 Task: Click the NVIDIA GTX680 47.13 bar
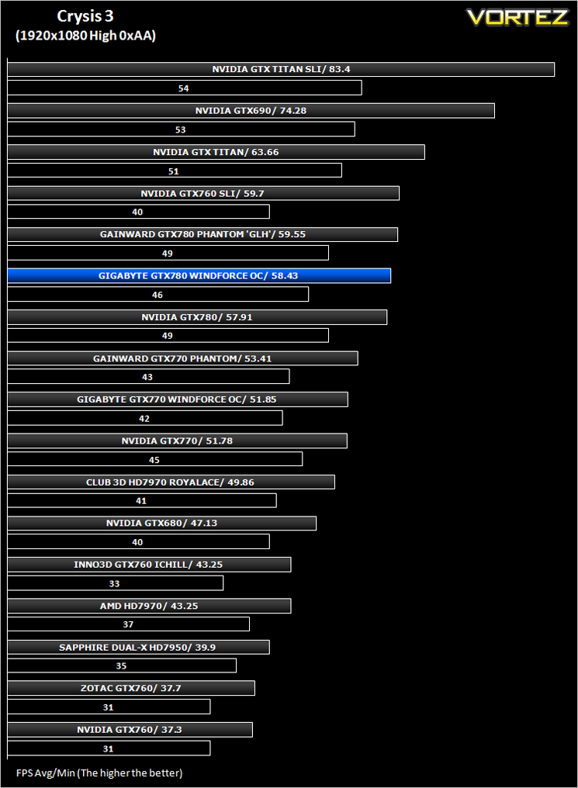[x=162, y=524]
